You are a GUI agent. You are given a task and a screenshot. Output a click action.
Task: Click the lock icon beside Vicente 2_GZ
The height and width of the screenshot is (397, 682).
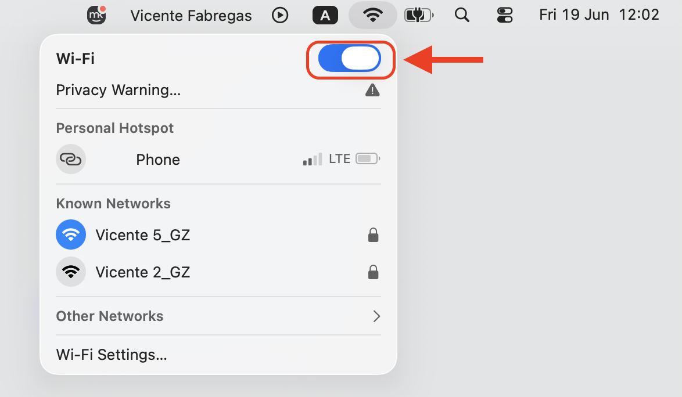[x=373, y=272]
